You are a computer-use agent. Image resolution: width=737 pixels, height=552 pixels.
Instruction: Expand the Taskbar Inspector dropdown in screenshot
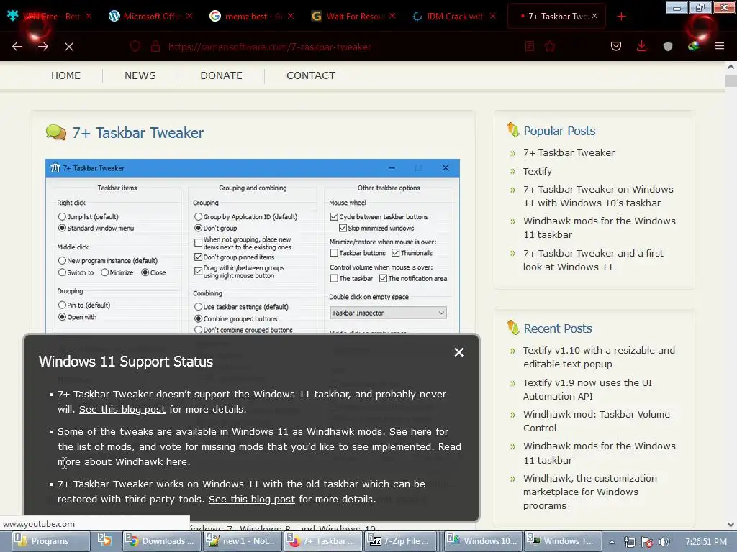tap(388, 313)
